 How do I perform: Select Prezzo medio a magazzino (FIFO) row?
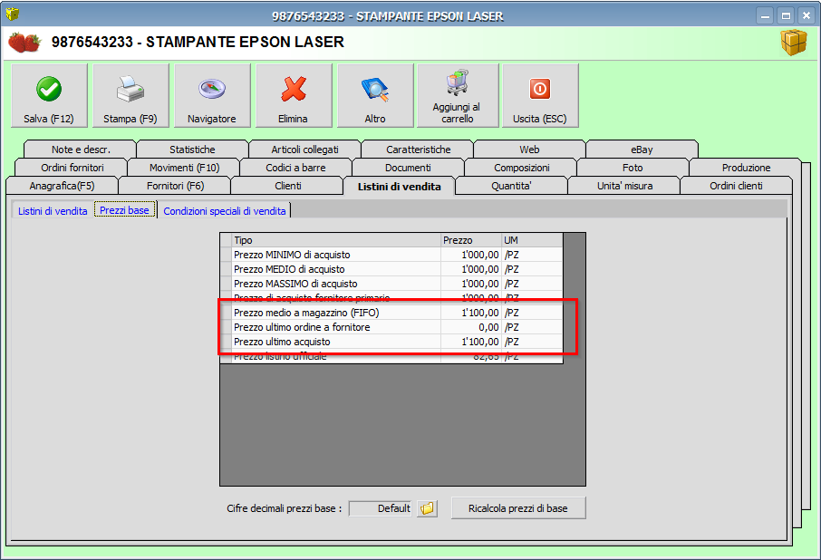[391, 313]
